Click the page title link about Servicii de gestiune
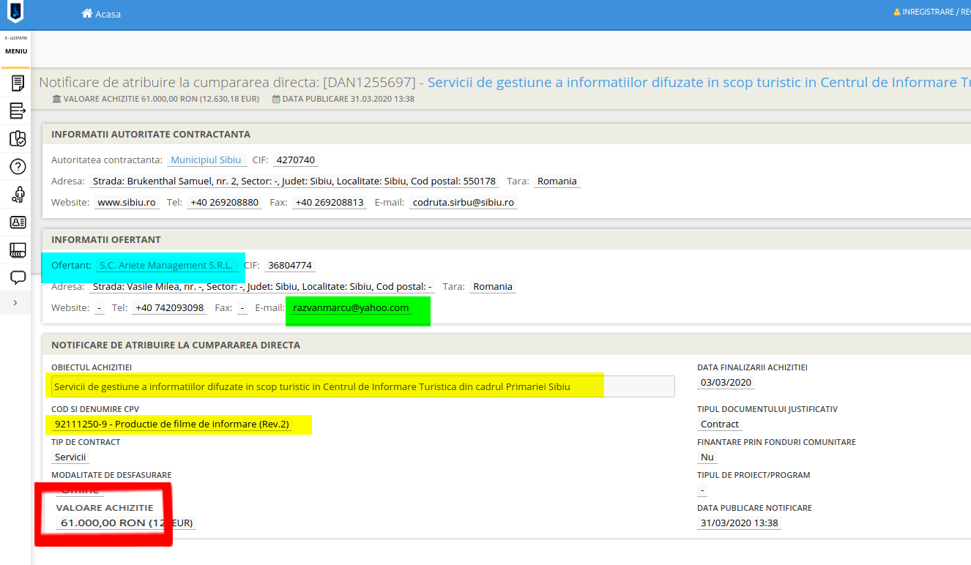Viewport: 971px width, 565px height. [699, 82]
